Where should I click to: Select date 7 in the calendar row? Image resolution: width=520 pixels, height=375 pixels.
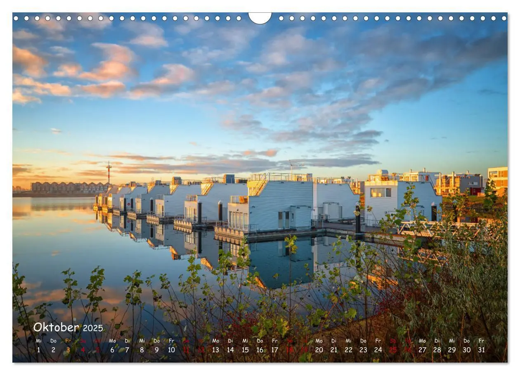click(127, 350)
